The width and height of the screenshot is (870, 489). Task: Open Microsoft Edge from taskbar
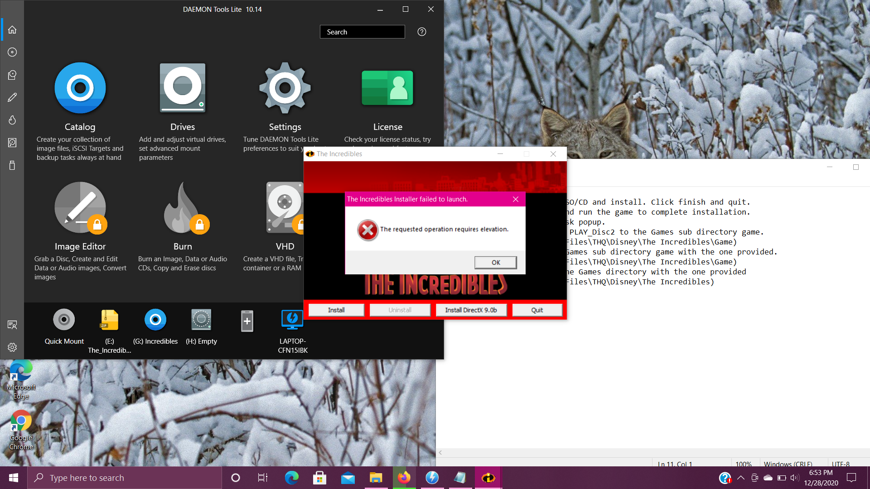(x=291, y=478)
